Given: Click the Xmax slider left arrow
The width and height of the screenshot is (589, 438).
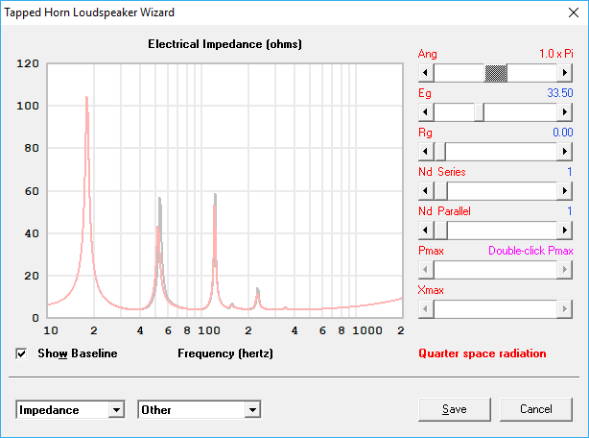Looking at the screenshot, I should click(x=426, y=309).
